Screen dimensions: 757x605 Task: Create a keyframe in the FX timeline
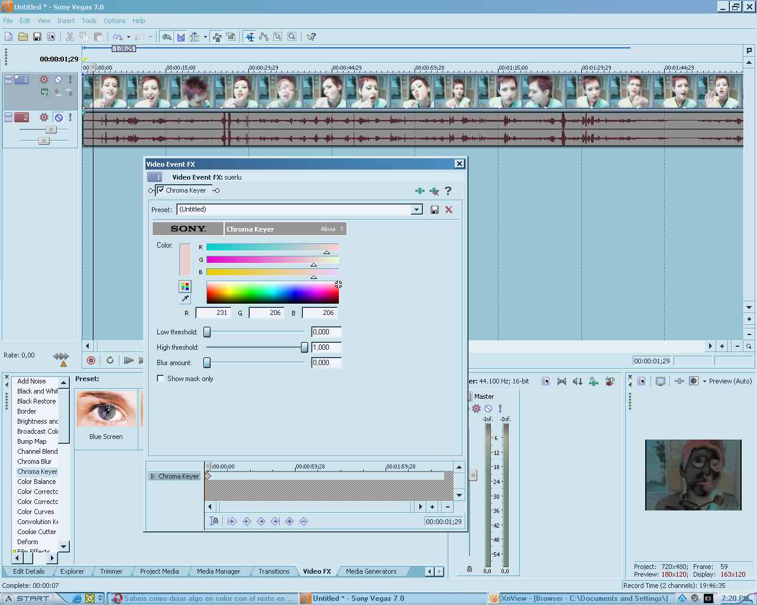289,521
